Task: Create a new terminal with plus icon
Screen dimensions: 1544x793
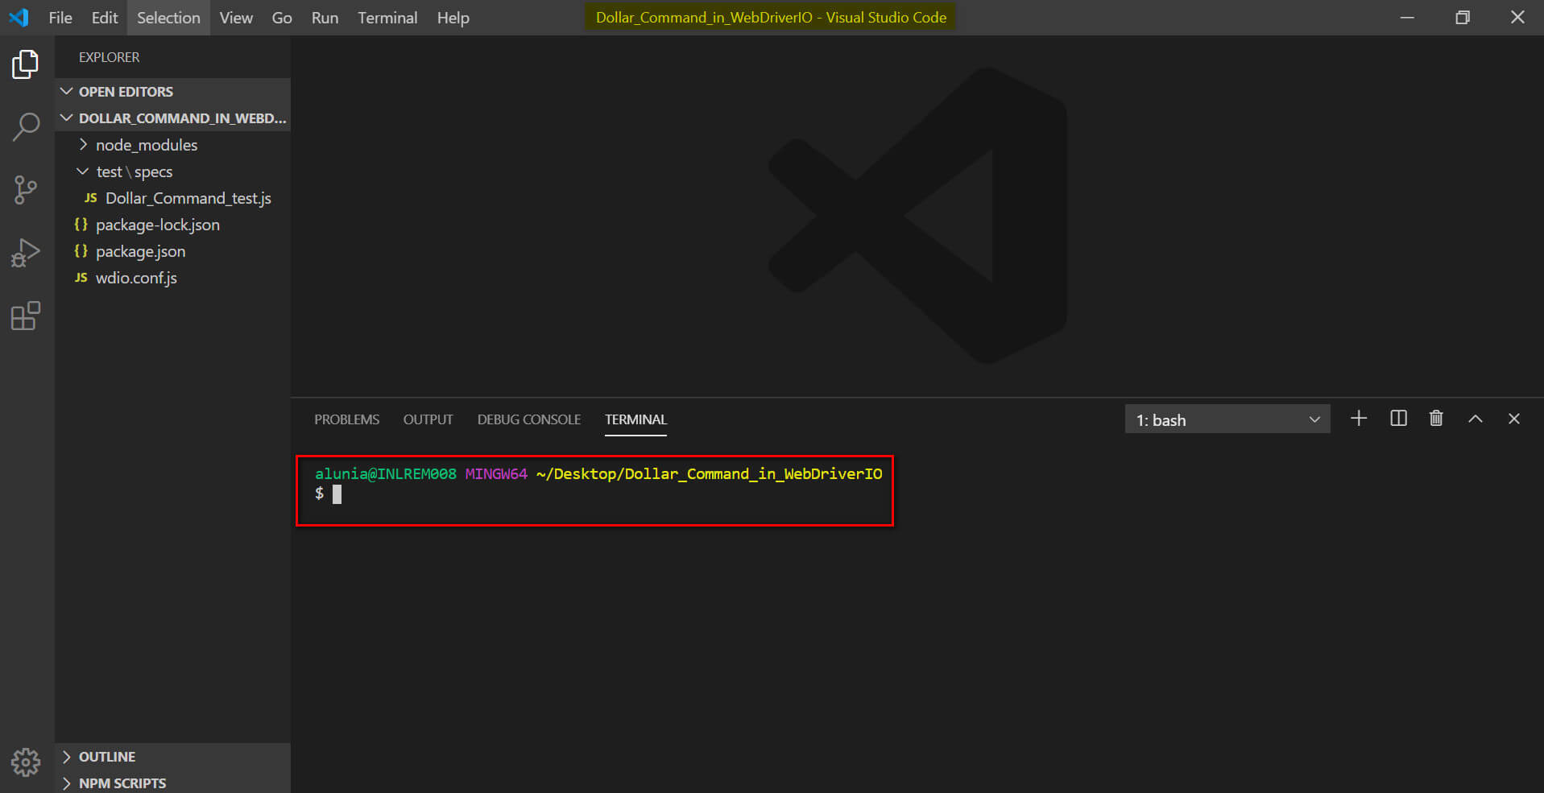Action: click(1359, 419)
